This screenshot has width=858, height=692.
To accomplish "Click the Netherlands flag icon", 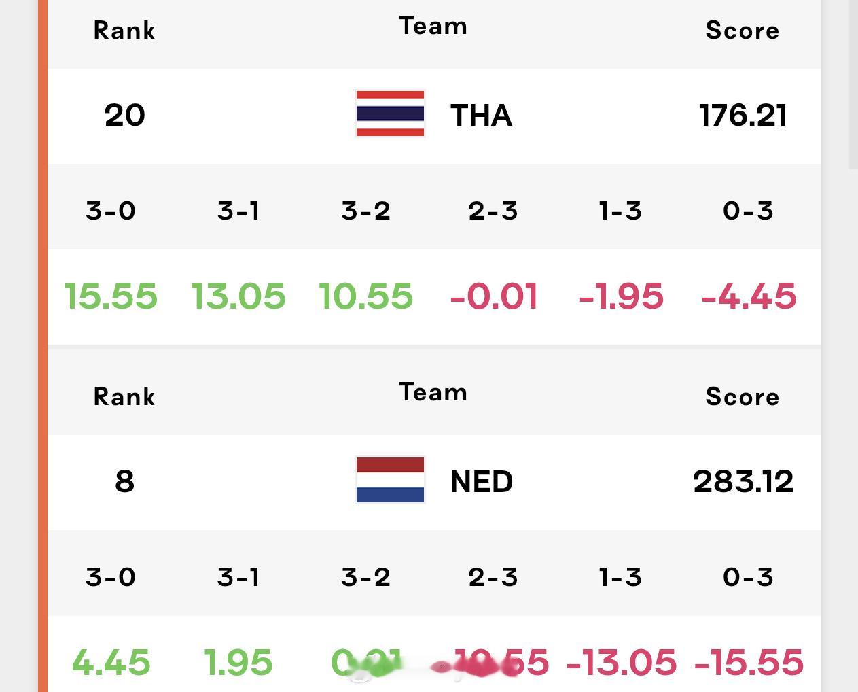I will pos(390,480).
